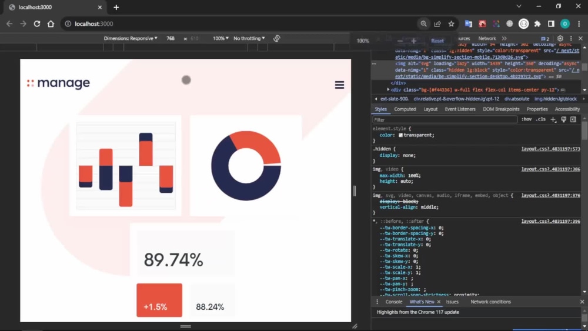Rotate the device viewport orientation

[x=277, y=38]
